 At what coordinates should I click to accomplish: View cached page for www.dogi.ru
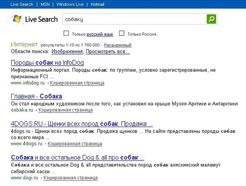click(x=70, y=178)
